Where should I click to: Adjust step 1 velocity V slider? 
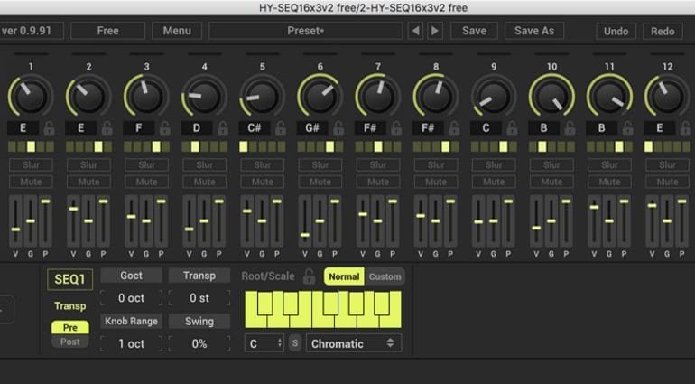[15, 221]
